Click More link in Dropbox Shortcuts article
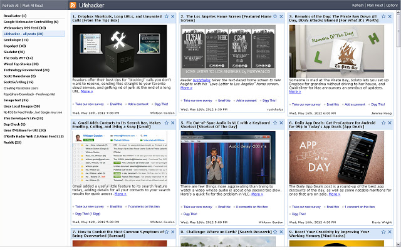The image size is (401, 250). point(87,91)
